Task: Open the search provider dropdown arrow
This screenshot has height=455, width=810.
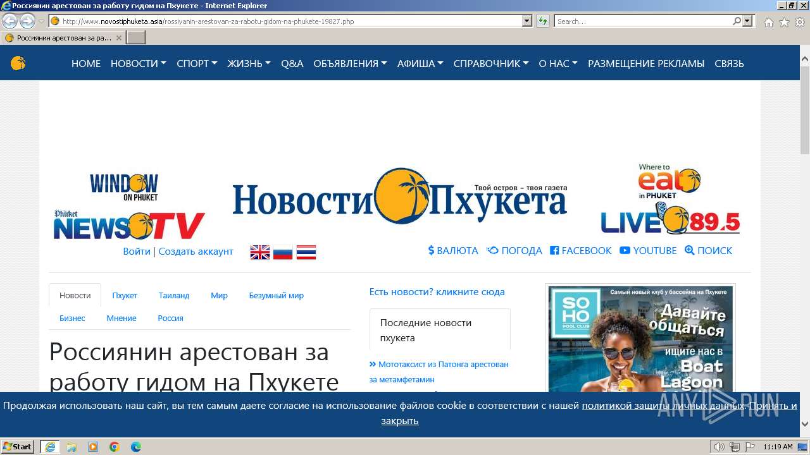Action: tap(748, 21)
